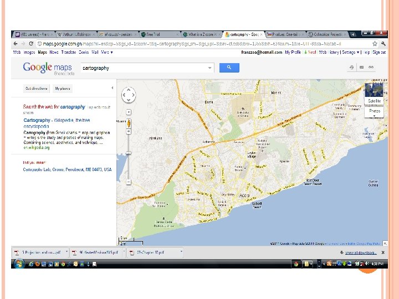Open the search box suggestions dropdown
Viewport: 399px width, 299px height.
pyautogui.click(x=209, y=68)
